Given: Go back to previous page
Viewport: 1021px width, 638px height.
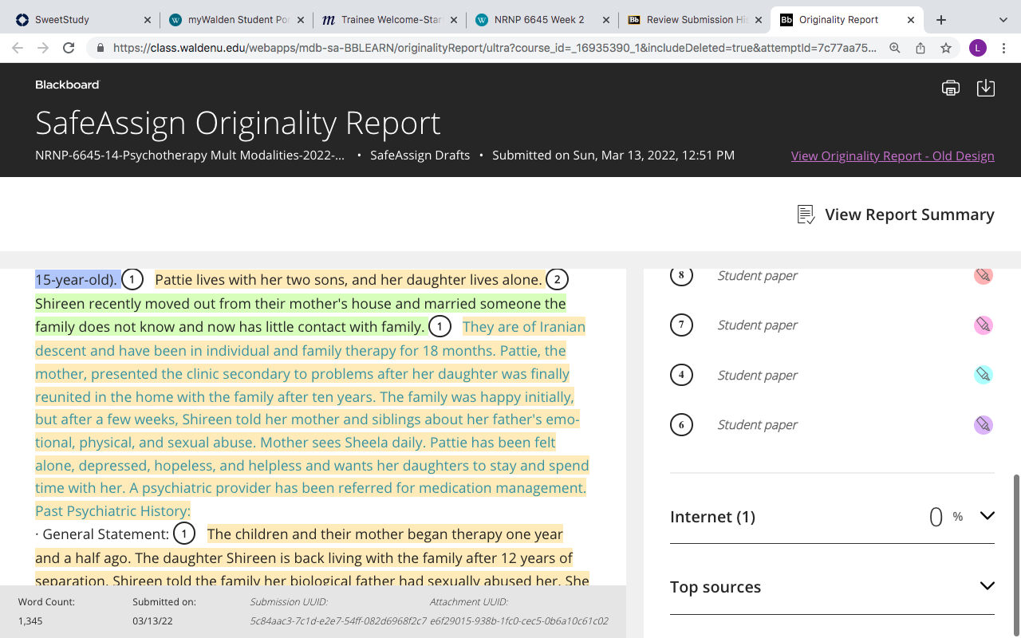Looking at the screenshot, I should tap(18, 48).
